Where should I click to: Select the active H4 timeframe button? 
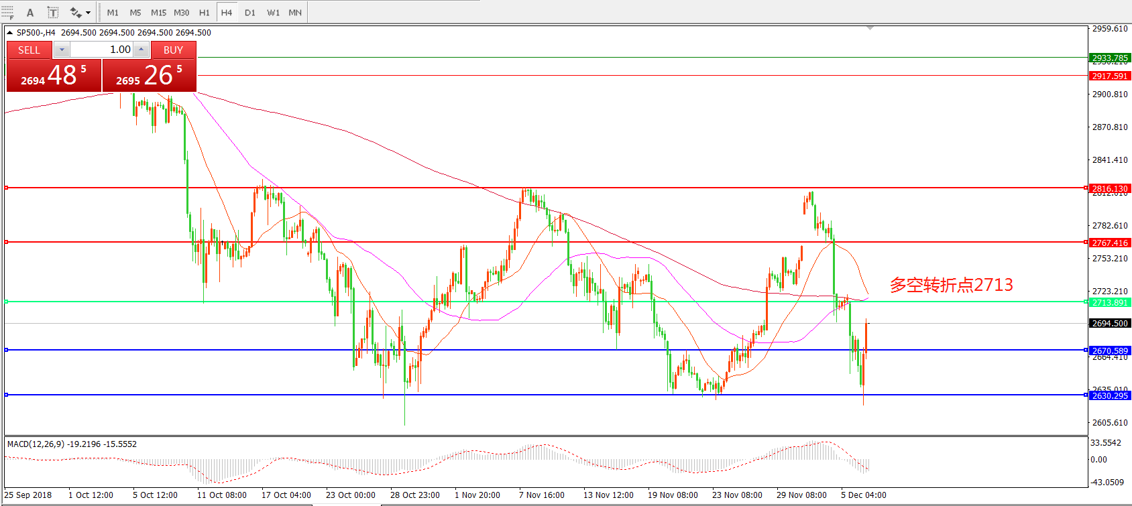227,12
